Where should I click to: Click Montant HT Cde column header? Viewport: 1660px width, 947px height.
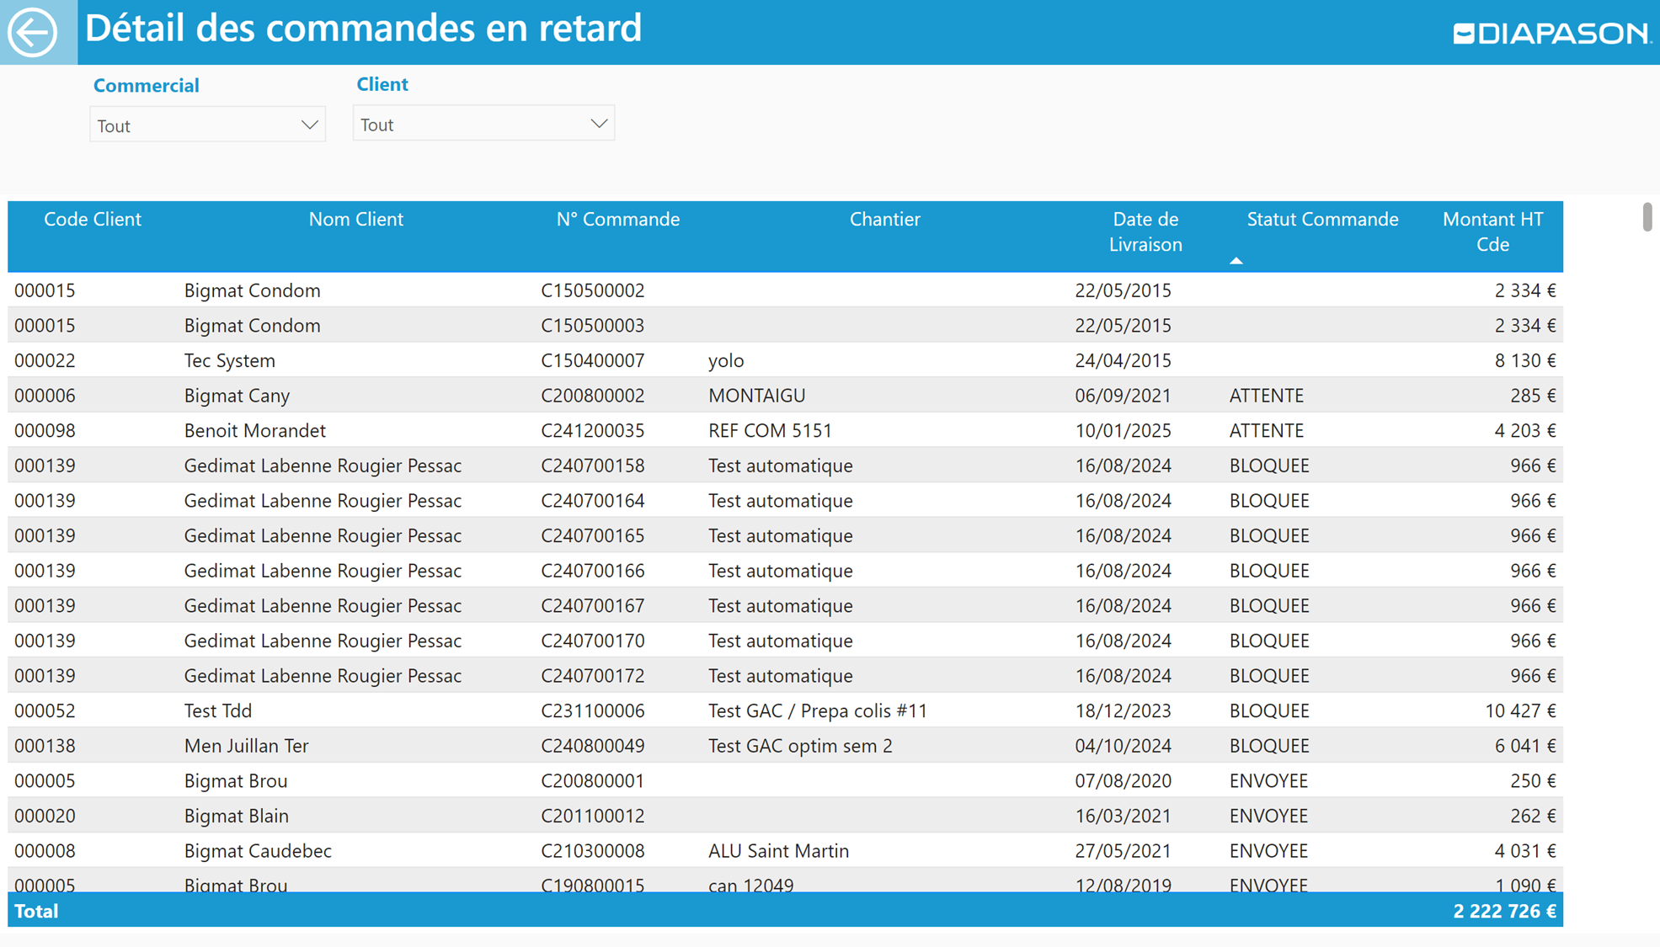click(1492, 231)
